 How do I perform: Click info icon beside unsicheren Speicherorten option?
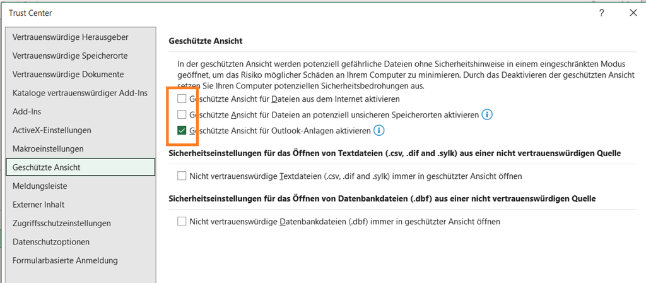487,115
